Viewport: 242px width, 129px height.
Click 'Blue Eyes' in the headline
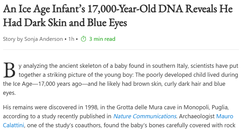pyautogui.click(x=107, y=23)
